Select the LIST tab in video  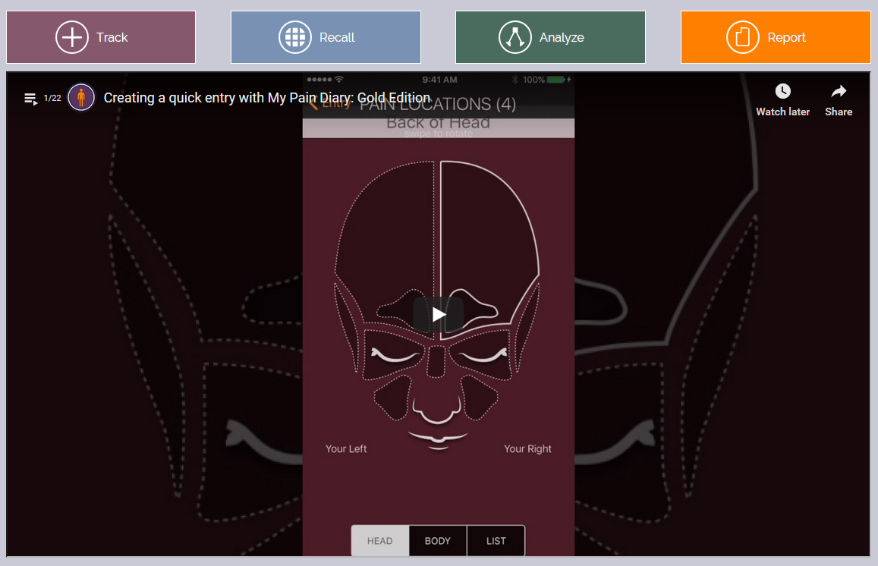(496, 541)
